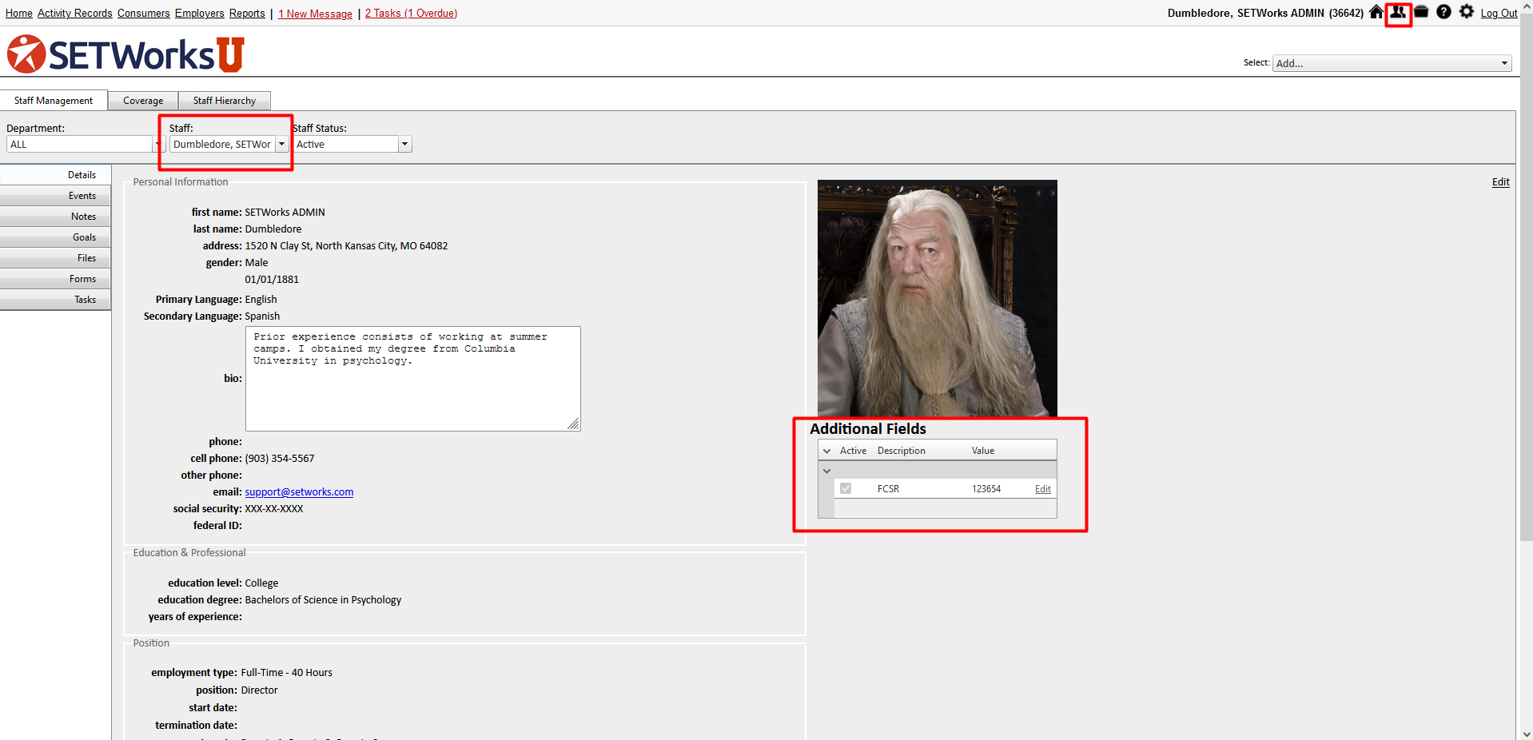This screenshot has height=740, width=1533.
Task: Open the Settings gear icon
Action: click(x=1467, y=12)
